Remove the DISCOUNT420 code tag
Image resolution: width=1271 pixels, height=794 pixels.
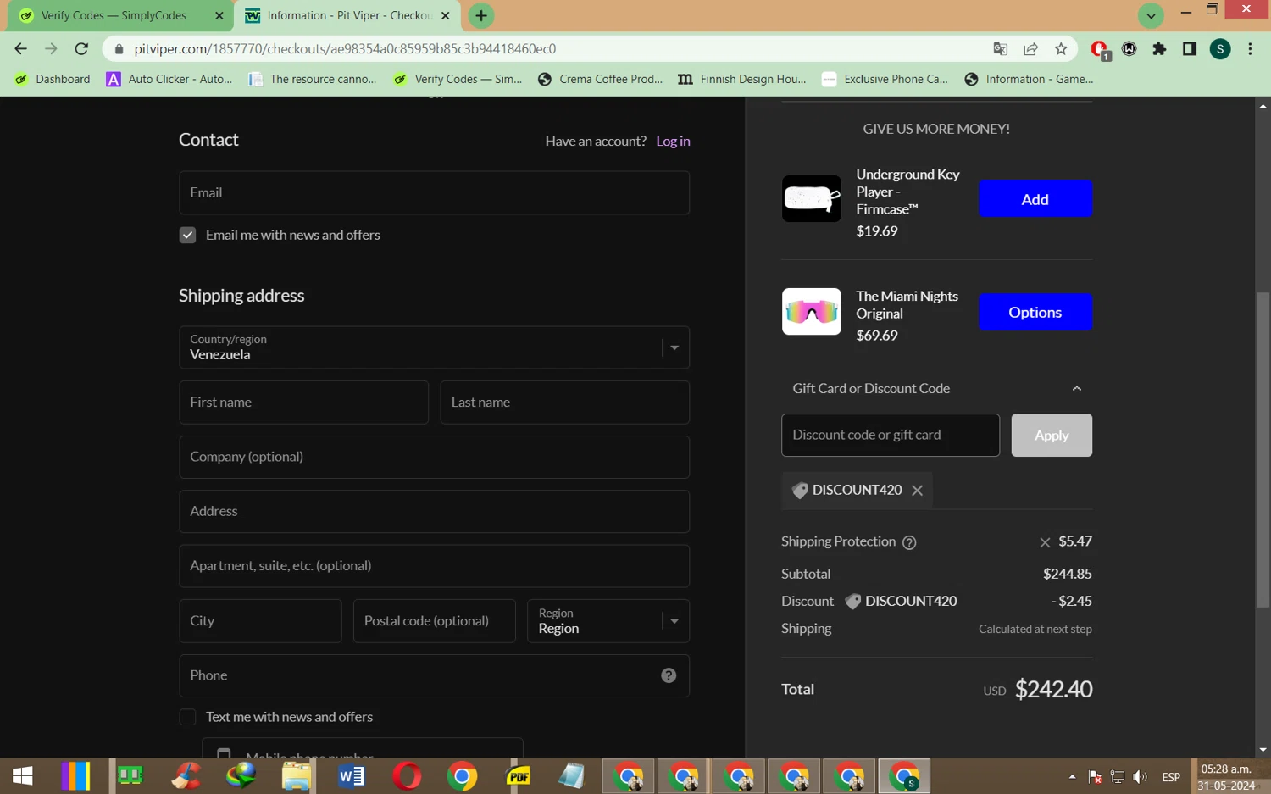tap(917, 491)
